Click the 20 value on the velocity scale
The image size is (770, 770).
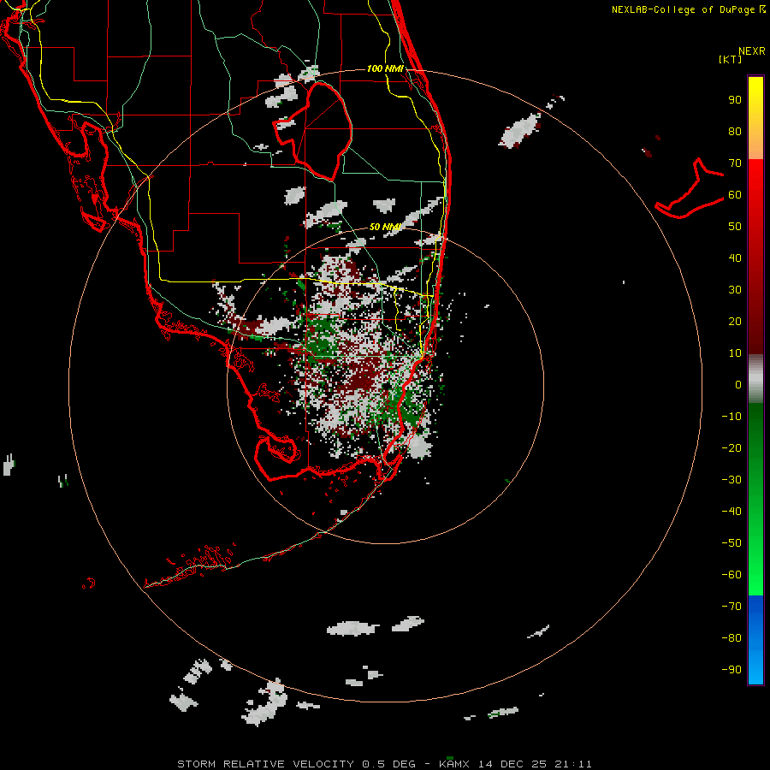[735, 321]
